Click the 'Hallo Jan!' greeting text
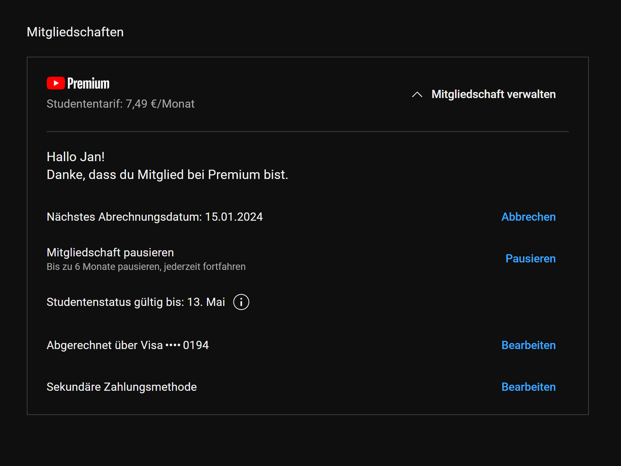Image resolution: width=621 pixels, height=466 pixels. 76,157
